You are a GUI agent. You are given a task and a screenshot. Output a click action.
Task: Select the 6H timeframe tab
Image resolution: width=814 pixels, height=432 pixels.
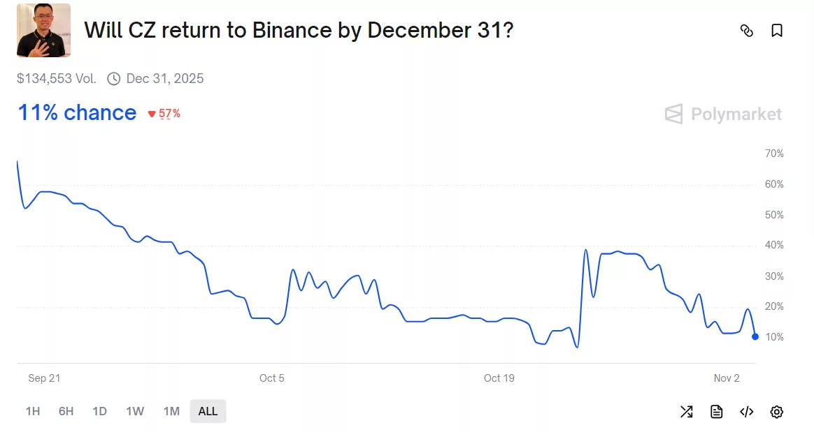(x=65, y=411)
